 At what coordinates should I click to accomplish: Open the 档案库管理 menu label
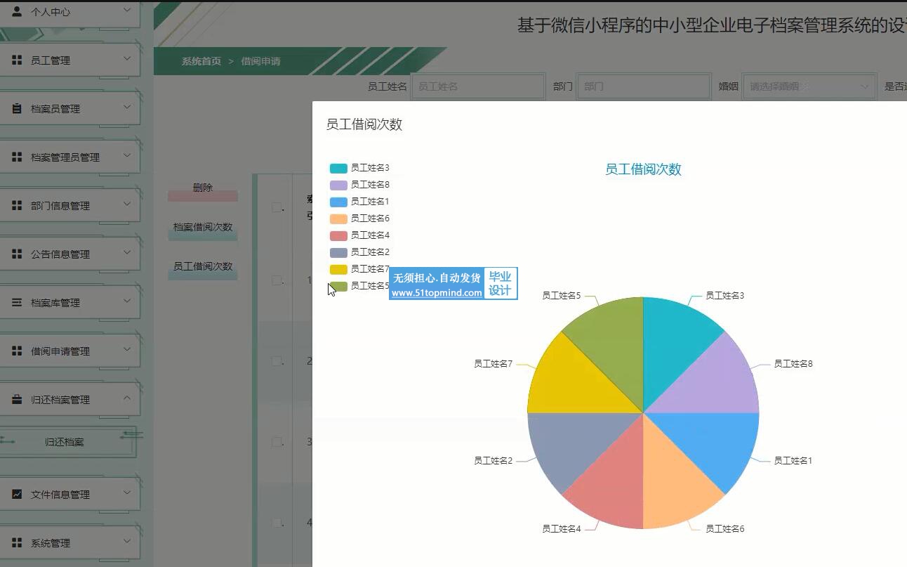[55, 303]
